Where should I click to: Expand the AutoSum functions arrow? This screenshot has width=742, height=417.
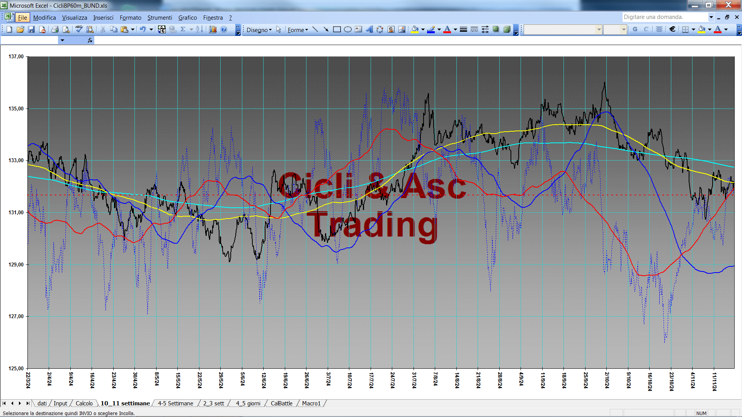pos(191,29)
